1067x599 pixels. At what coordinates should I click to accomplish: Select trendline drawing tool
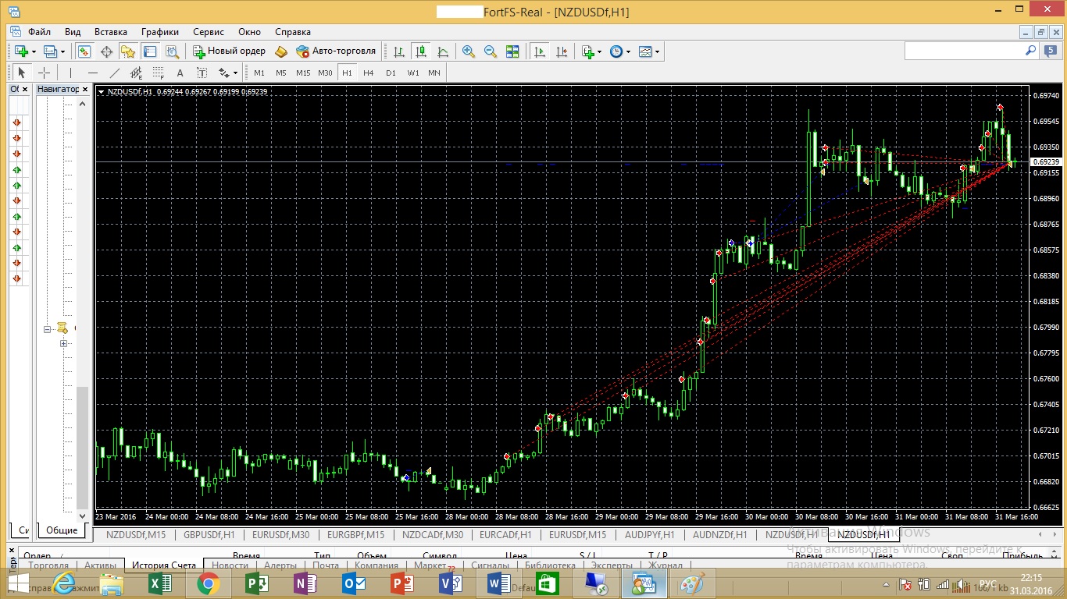coord(115,73)
